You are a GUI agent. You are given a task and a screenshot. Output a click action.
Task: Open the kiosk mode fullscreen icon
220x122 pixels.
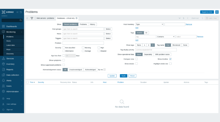tap(217, 12)
